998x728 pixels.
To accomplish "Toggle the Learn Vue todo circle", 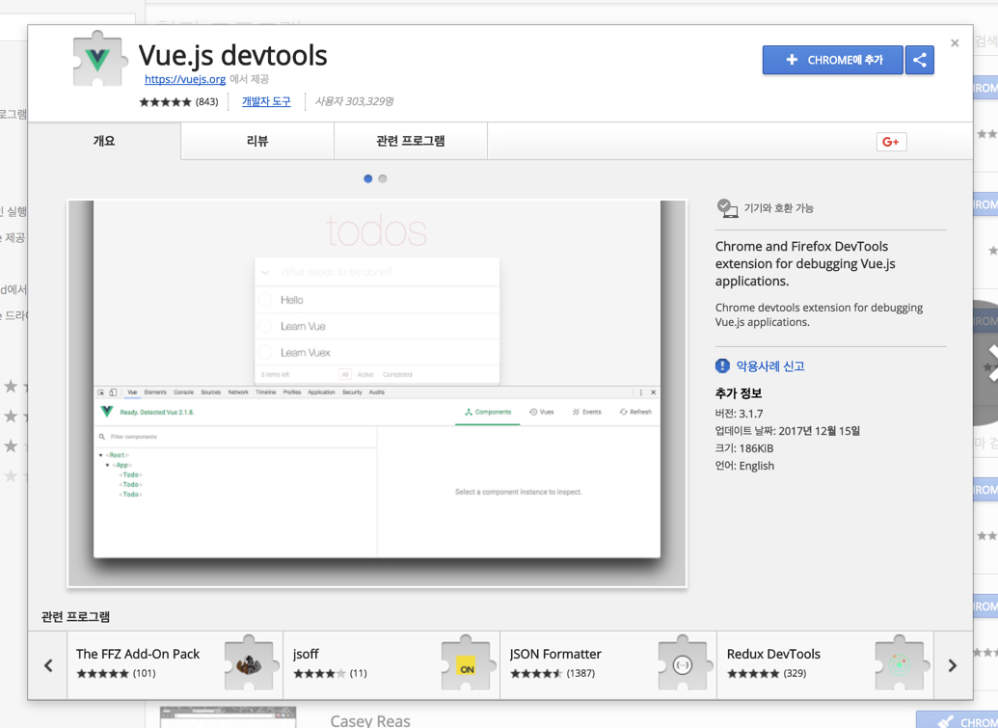I will [x=265, y=326].
